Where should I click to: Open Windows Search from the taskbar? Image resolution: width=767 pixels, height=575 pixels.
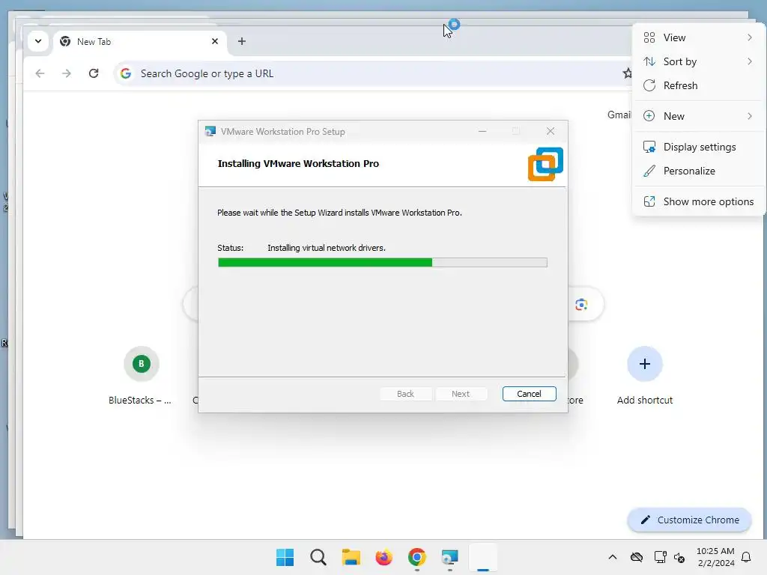[318, 557]
